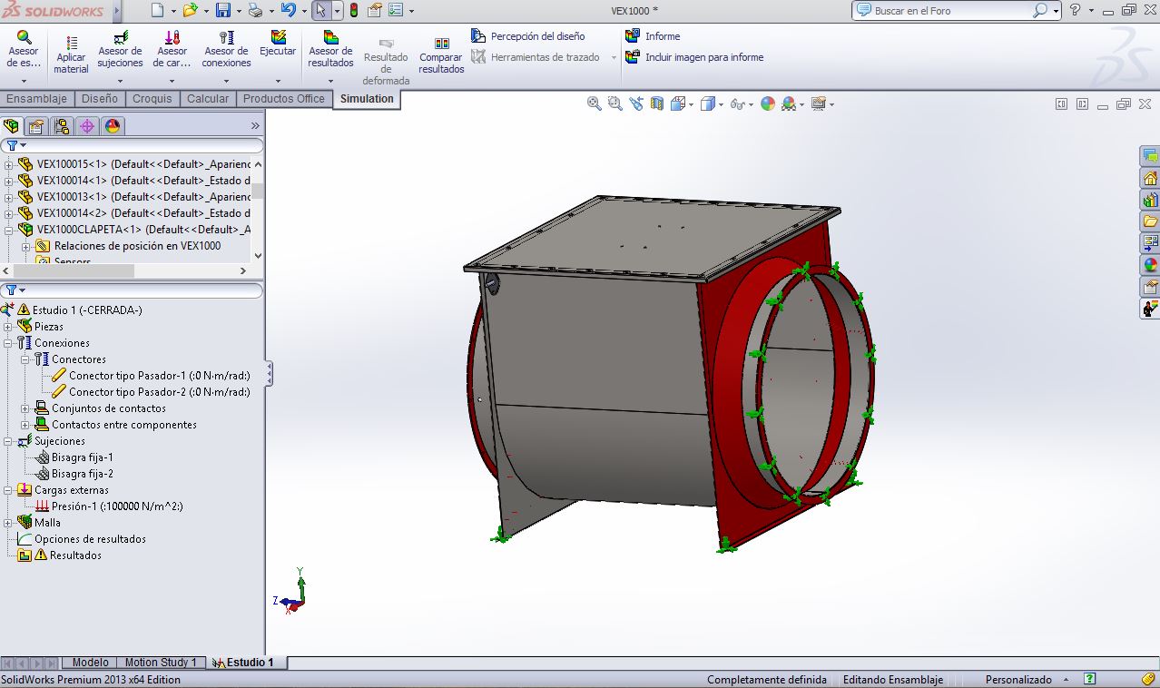The image size is (1160, 688).
Task: Open Asesor de cargas externas
Action: point(172,50)
